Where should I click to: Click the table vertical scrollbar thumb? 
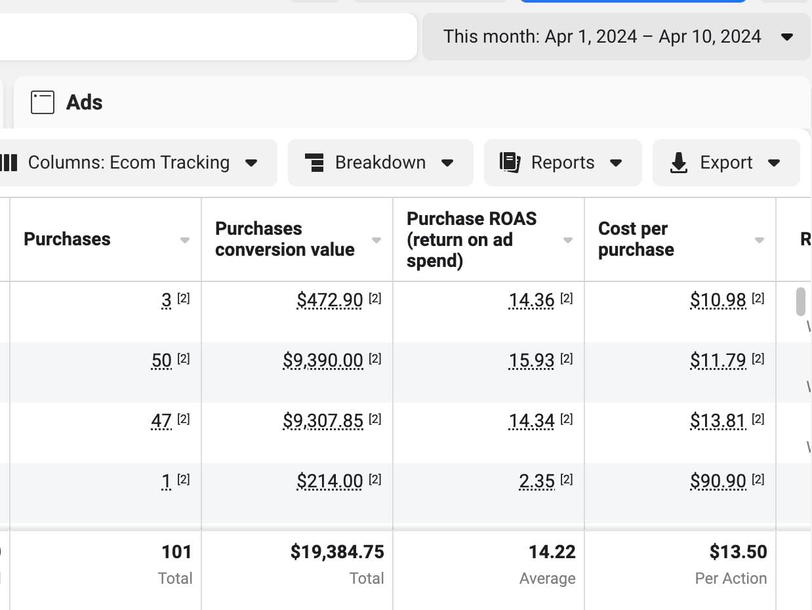(801, 301)
